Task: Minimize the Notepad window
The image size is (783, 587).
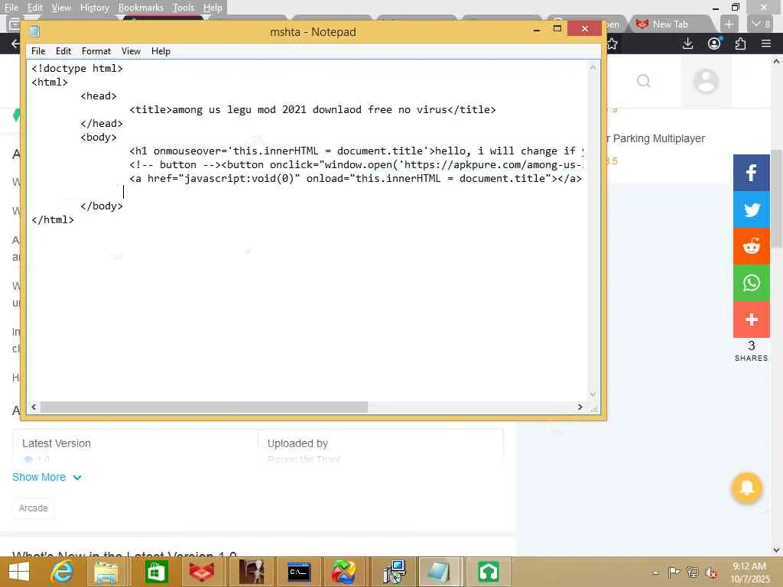Action: tap(537, 29)
